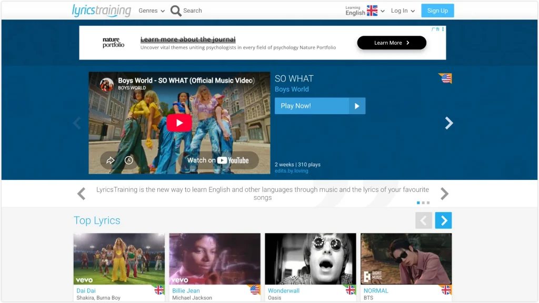
Task: Select the third carousel indicator dot
Action: (428, 203)
